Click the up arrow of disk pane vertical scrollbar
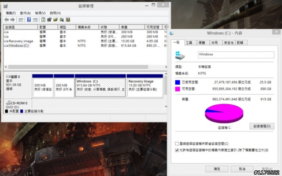The image size is (282, 176). (x=166, y=74)
